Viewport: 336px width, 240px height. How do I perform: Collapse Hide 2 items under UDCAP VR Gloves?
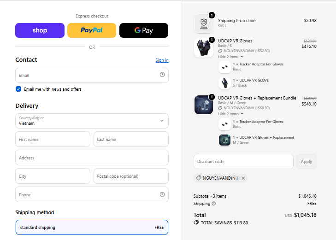point(231,57)
